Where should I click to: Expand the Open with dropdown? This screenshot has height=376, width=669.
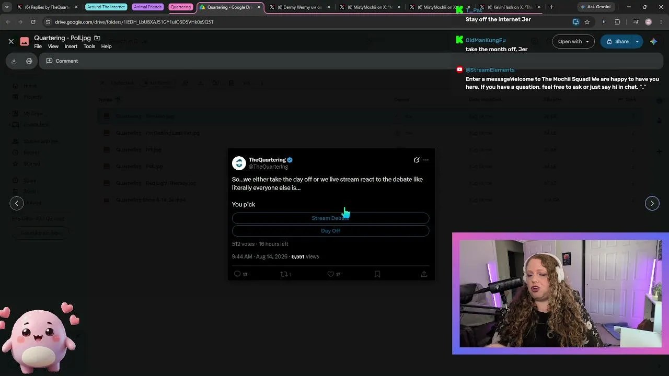(x=573, y=42)
